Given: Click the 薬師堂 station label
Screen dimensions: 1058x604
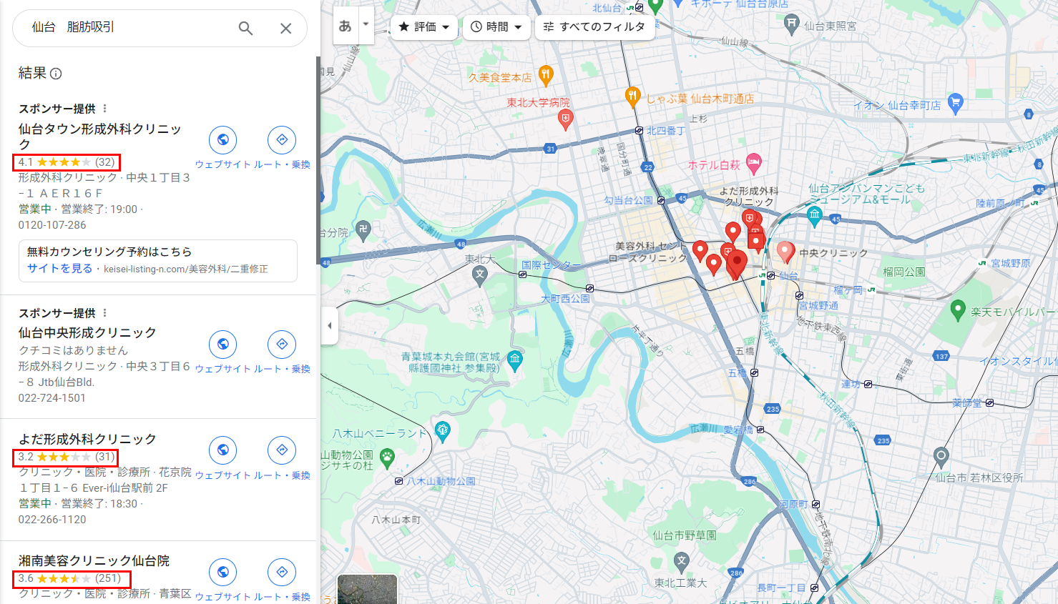Looking at the screenshot, I should point(967,403).
